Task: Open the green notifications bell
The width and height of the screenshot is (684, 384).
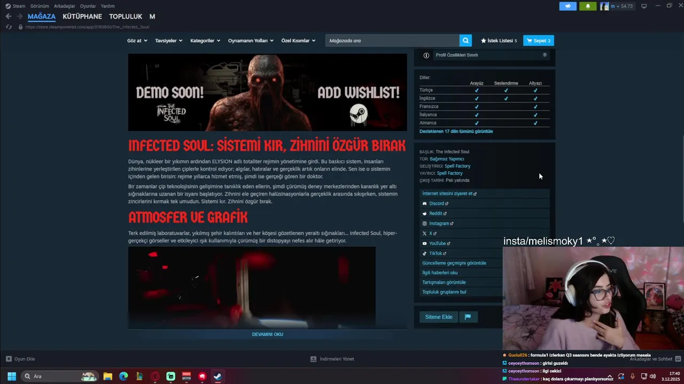Action: click(588, 6)
